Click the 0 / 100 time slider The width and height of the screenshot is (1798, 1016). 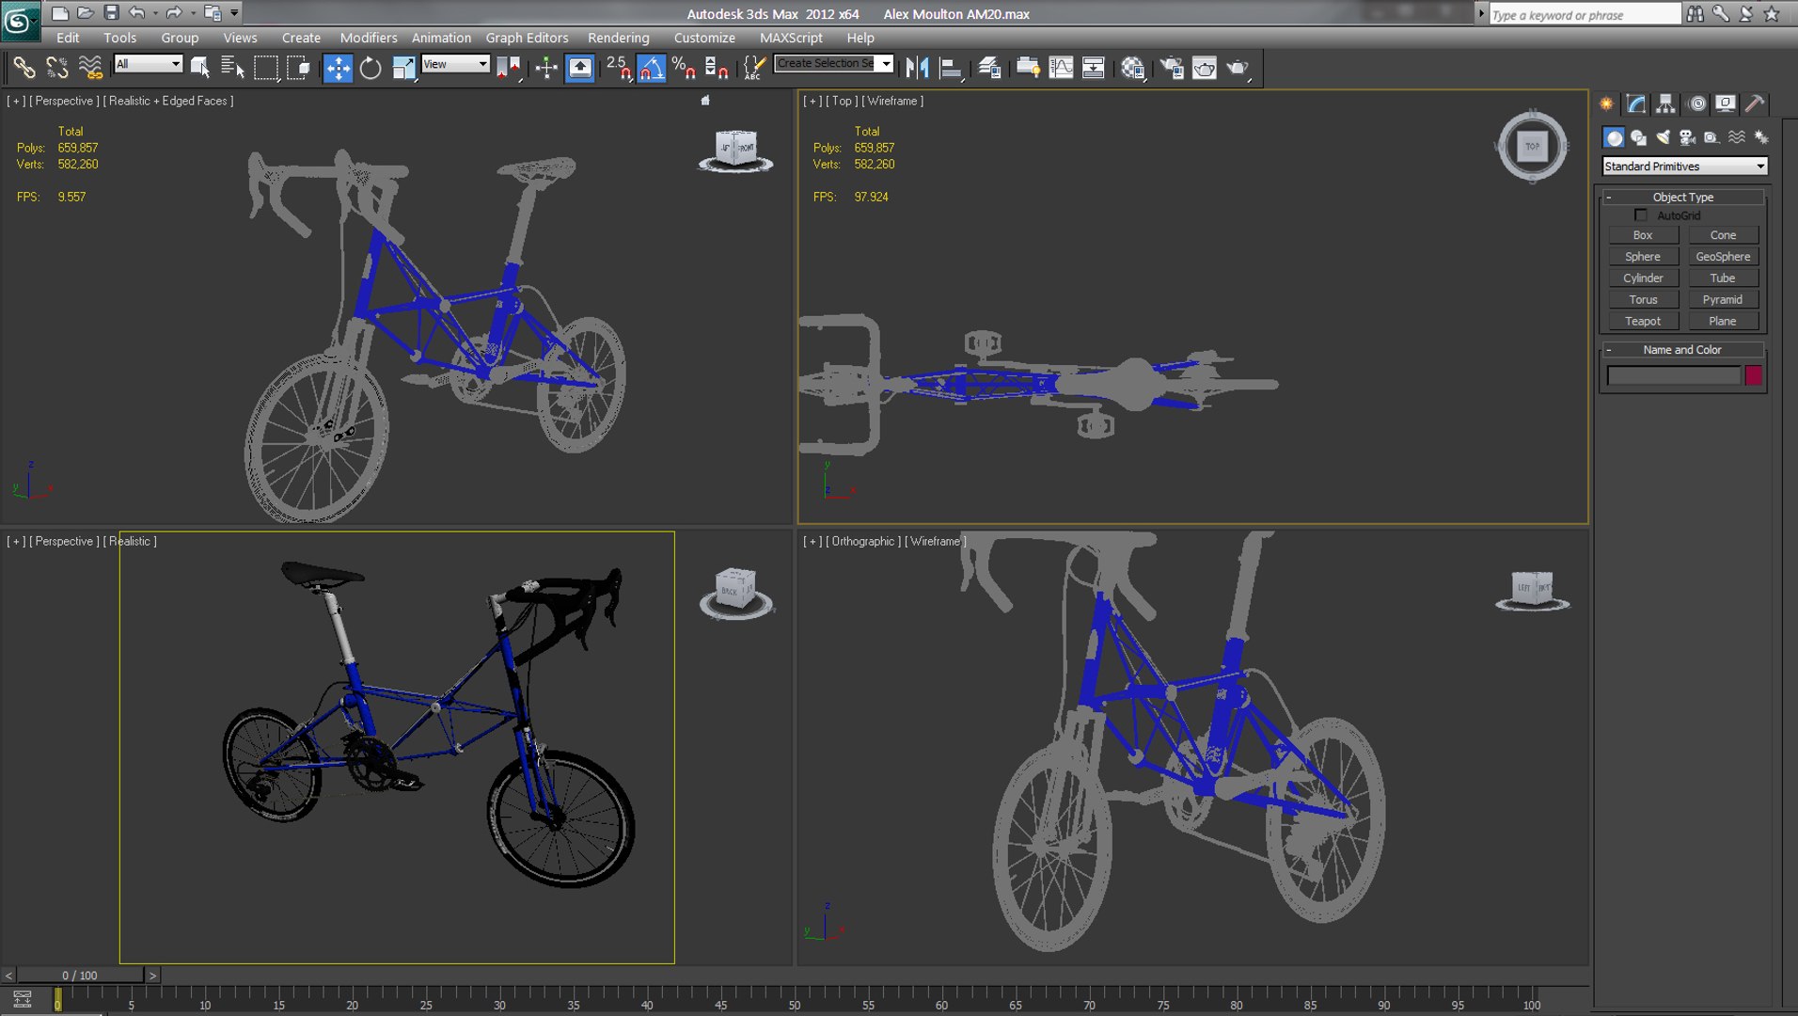point(80,976)
